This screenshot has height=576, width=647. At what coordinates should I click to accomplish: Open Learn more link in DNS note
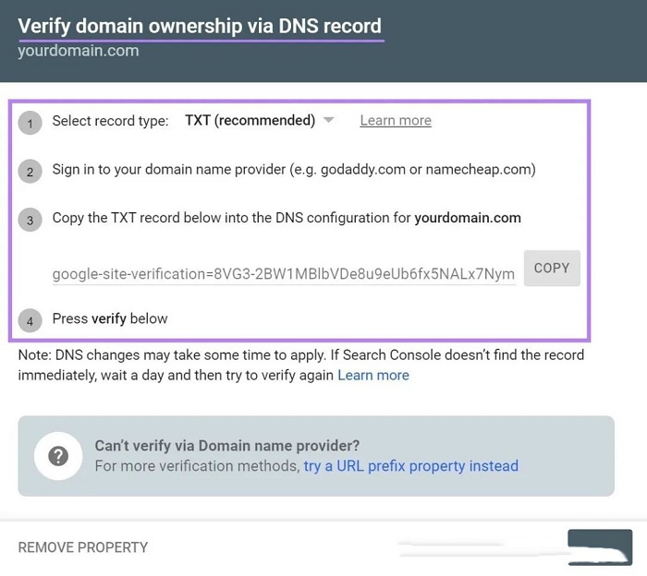click(x=373, y=376)
